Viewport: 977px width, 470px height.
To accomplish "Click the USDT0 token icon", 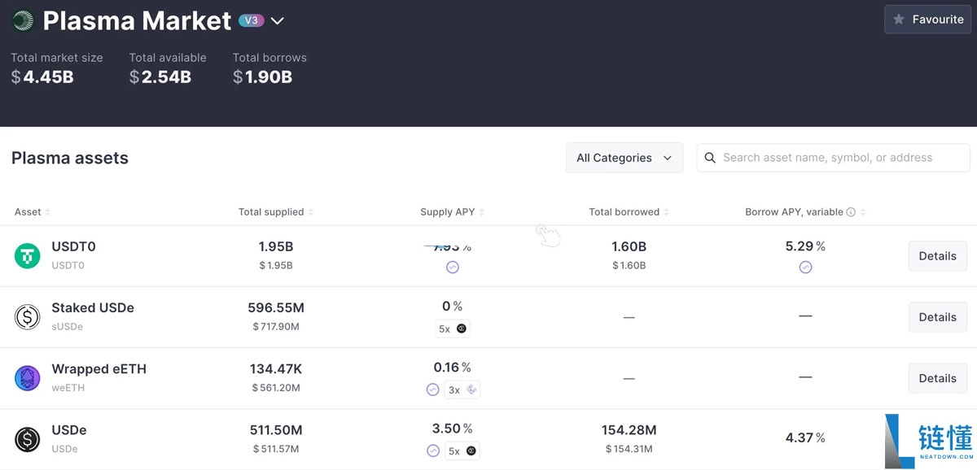I will (28, 256).
